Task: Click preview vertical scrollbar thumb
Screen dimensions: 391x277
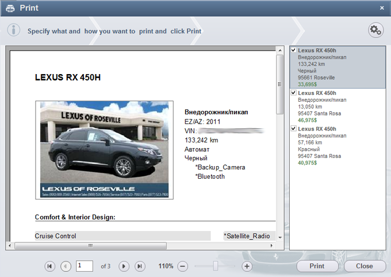Action: pyautogui.click(x=280, y=84)
